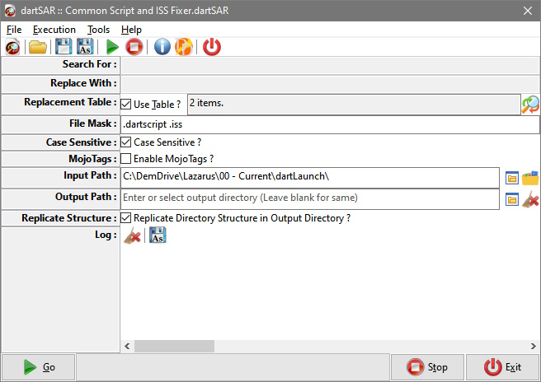Clear the log with broom icon
This screenshot has width=541, height=382.
click(x=132, y=235)
